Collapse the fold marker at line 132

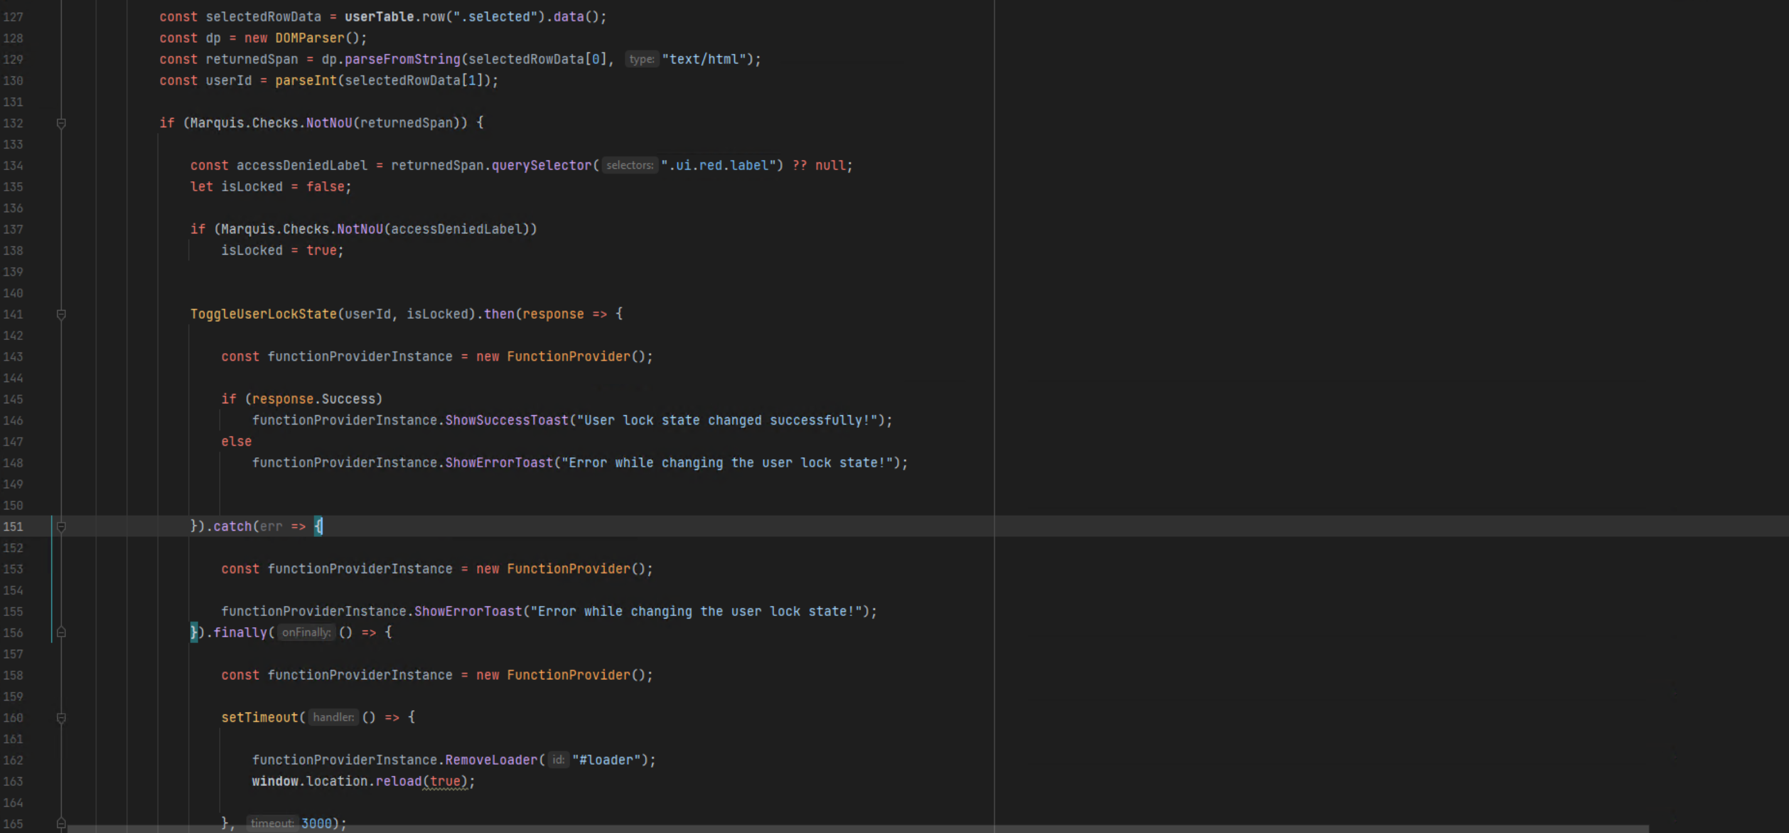click(x=61, y=124)
